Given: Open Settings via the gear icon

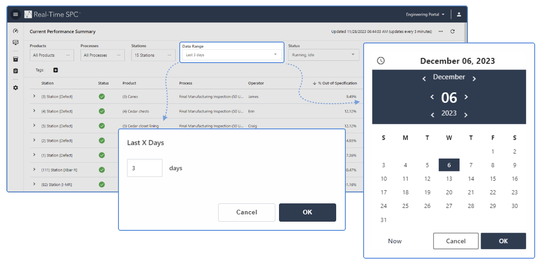Looking at the screenshot, I should pyautogui.click(x=15, y=88).
